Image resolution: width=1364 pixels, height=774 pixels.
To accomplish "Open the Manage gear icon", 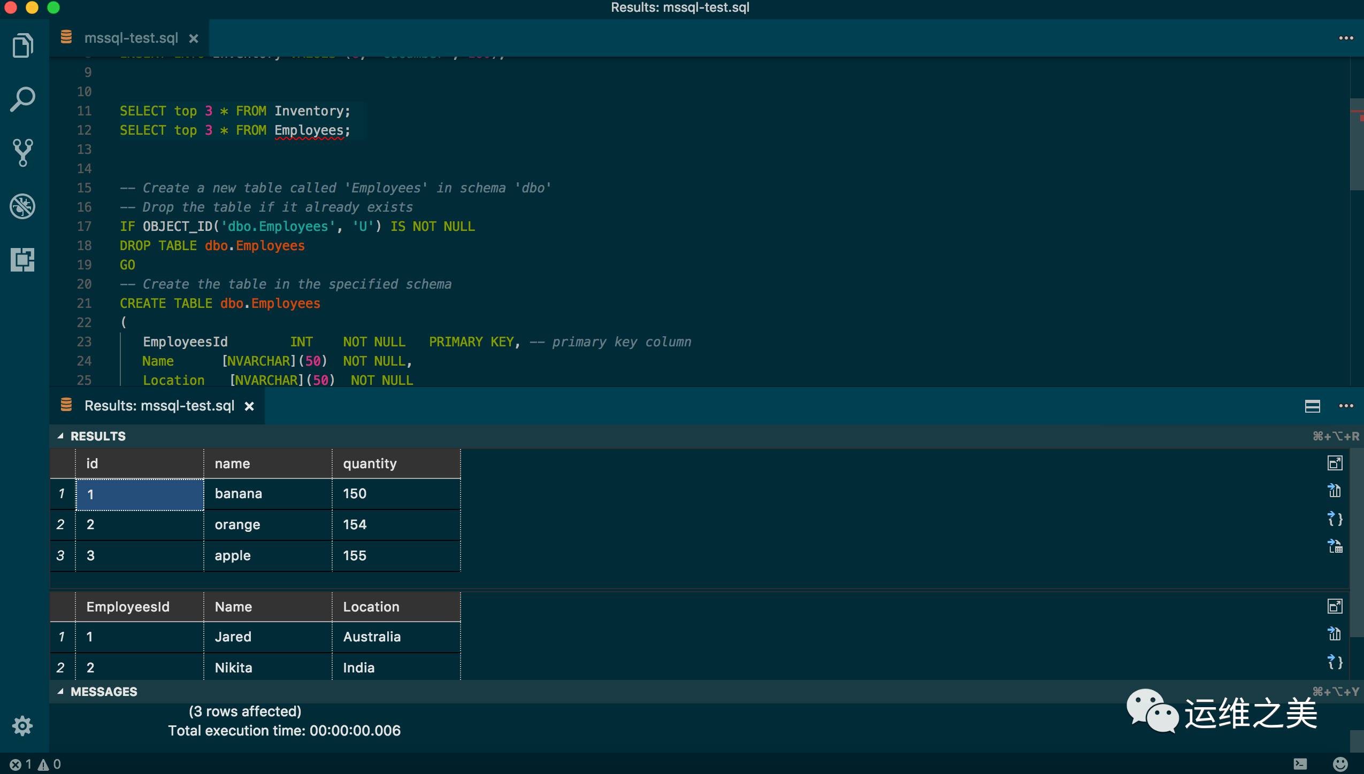I will coord(22,726).
